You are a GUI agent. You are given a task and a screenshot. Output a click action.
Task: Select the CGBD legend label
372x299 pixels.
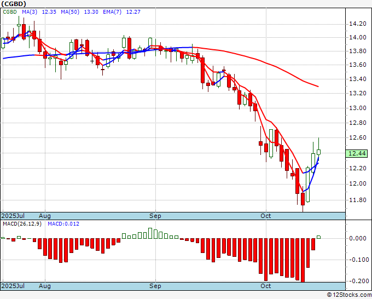tap(10, 12)
